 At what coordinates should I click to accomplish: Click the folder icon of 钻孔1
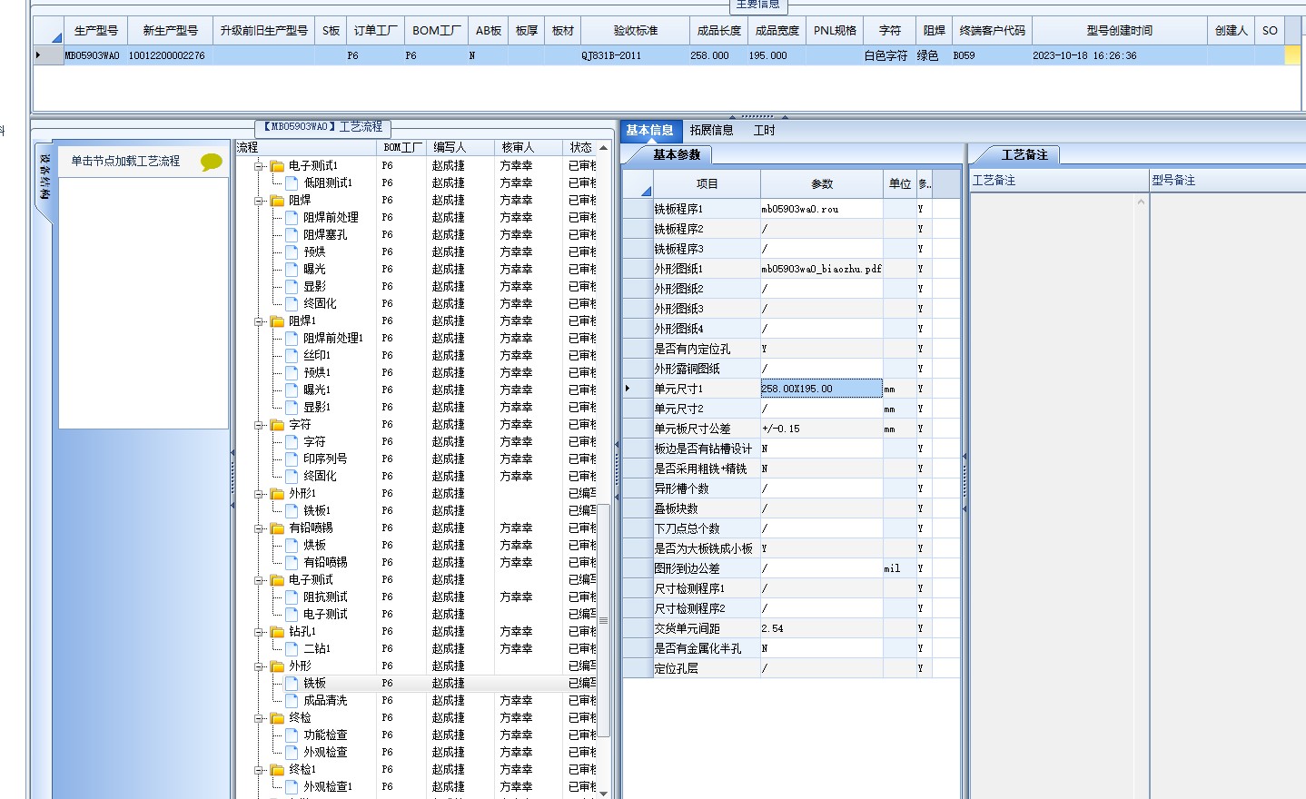[x=278, y=632]
